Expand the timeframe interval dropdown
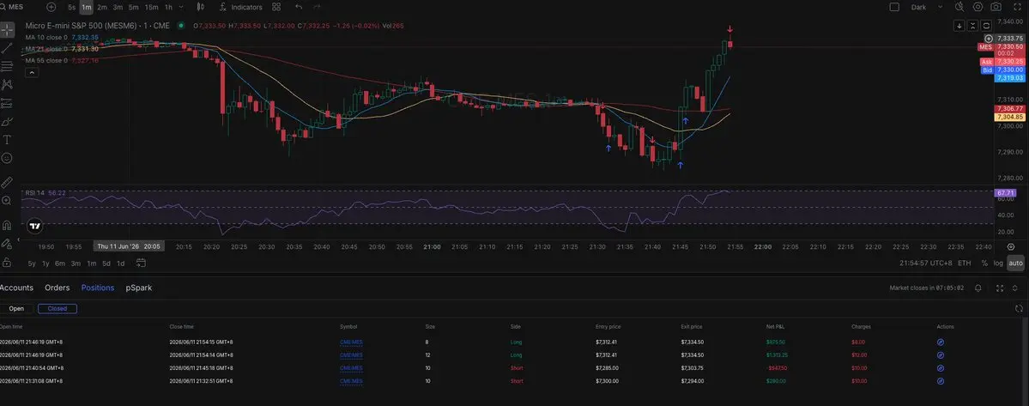 181,7
